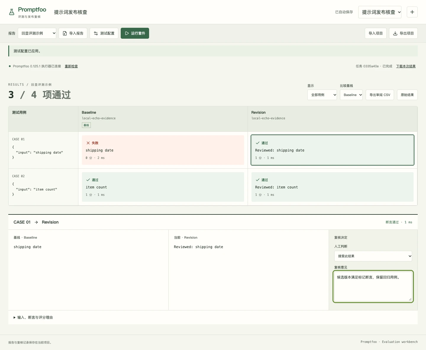Click the 测试配置已应用 notification banner
This screenshot has height=350, width=426.
pyautogui.click(x=213, y=51)
